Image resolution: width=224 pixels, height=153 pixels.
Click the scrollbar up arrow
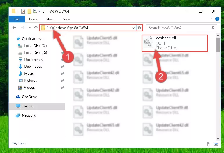[x=218, y=35]
